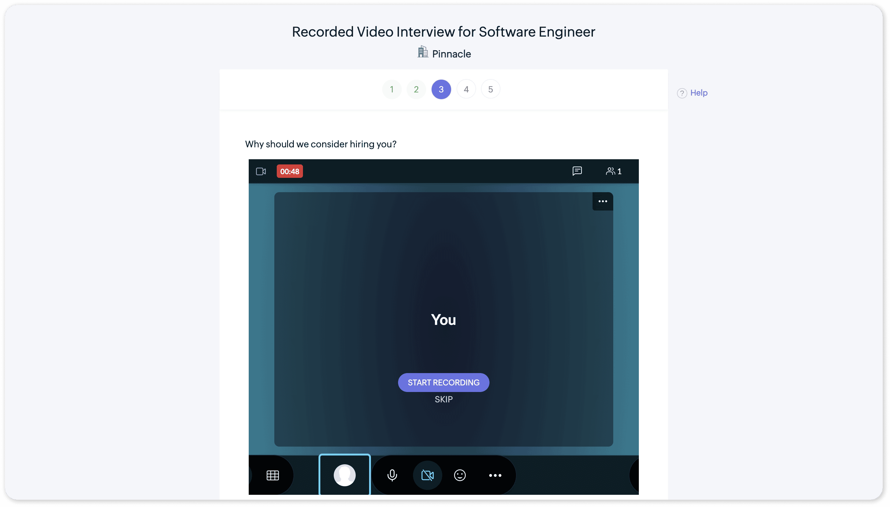Open more options in bottom toolbar

pyautogui.click(x=495, y=475)
